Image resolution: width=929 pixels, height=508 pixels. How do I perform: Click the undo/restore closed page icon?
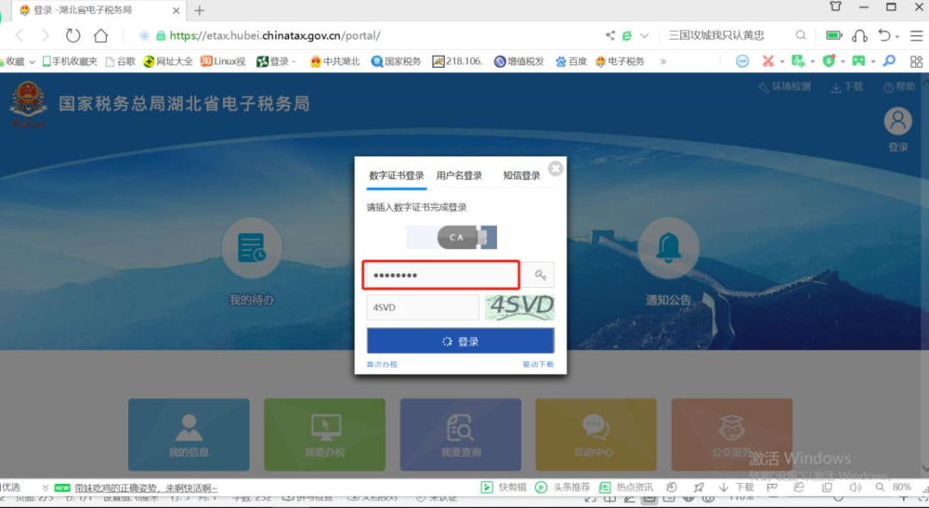(x=884, y=35)
